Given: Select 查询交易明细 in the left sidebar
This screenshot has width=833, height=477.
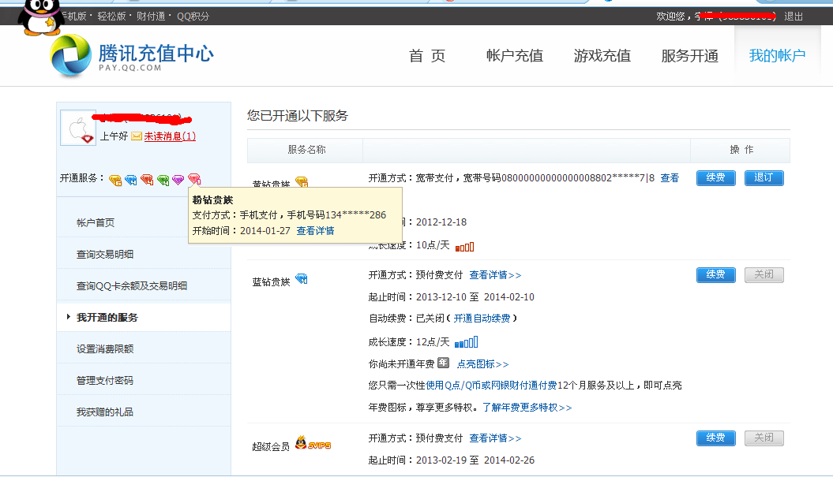Looking at the screenshot, I should coord(105,255).
